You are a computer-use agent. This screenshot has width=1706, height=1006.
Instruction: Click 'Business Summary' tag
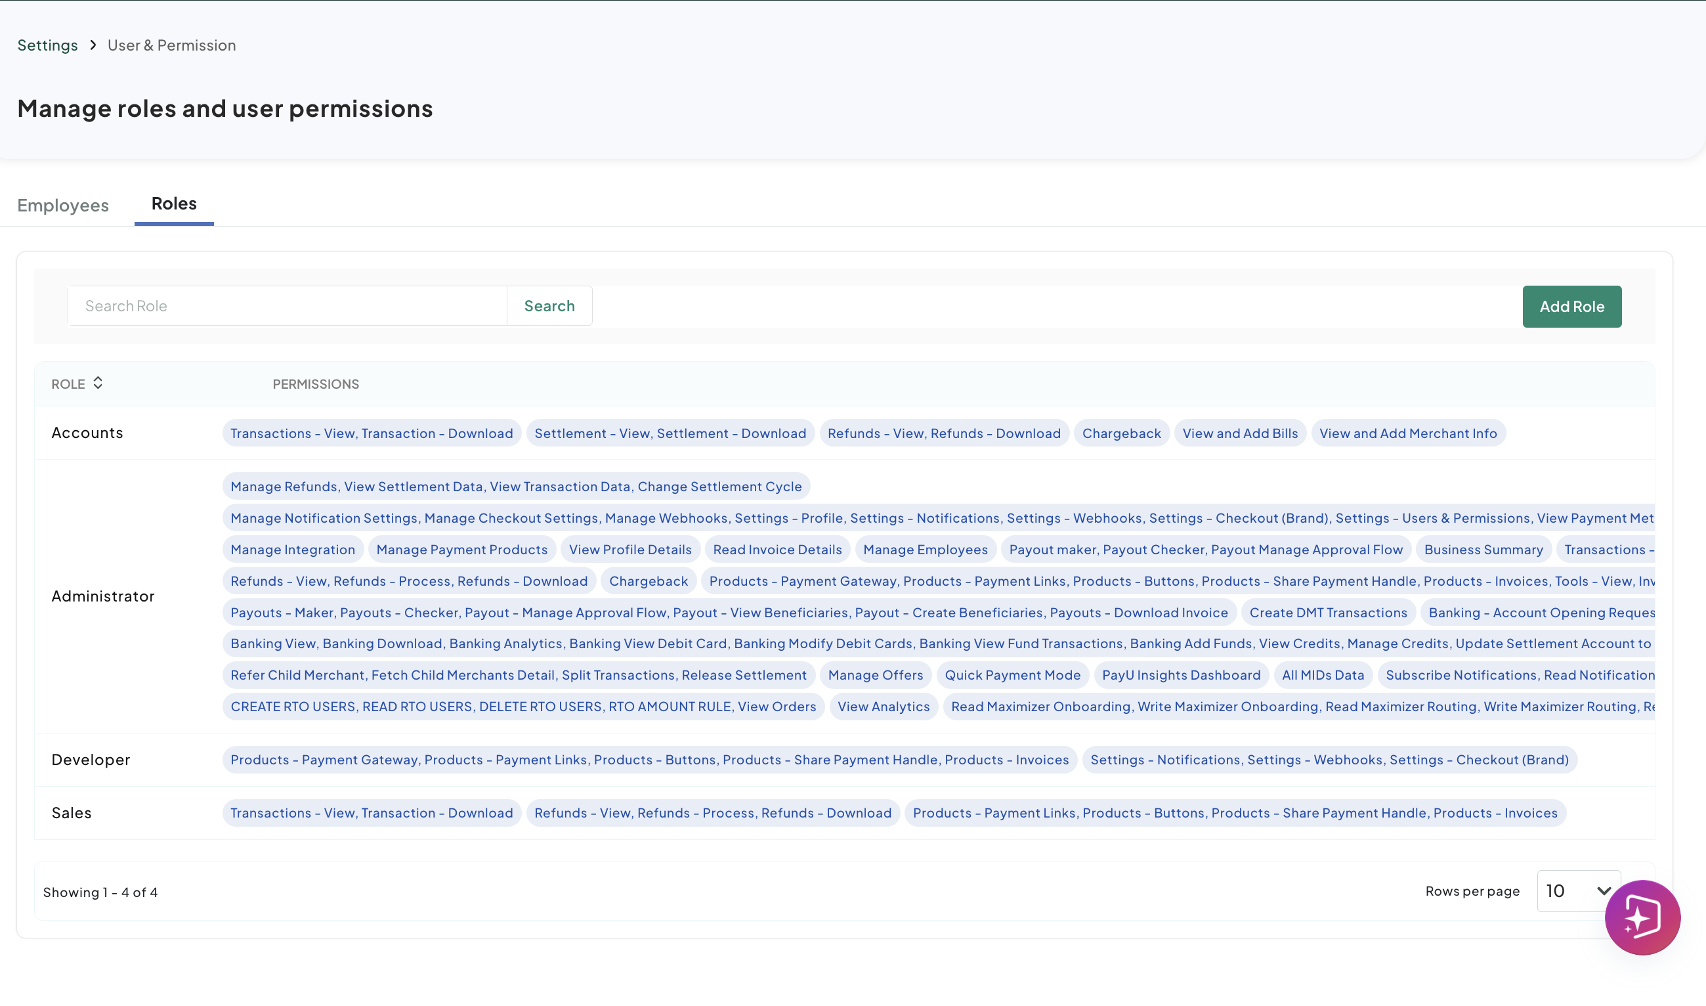click(1483, 549)
